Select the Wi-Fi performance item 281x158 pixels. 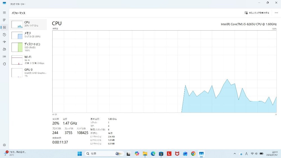(29, 60)
